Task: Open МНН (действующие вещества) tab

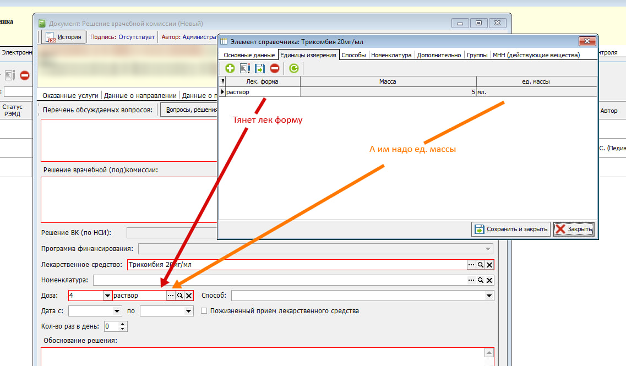Action: click(536, 55)
